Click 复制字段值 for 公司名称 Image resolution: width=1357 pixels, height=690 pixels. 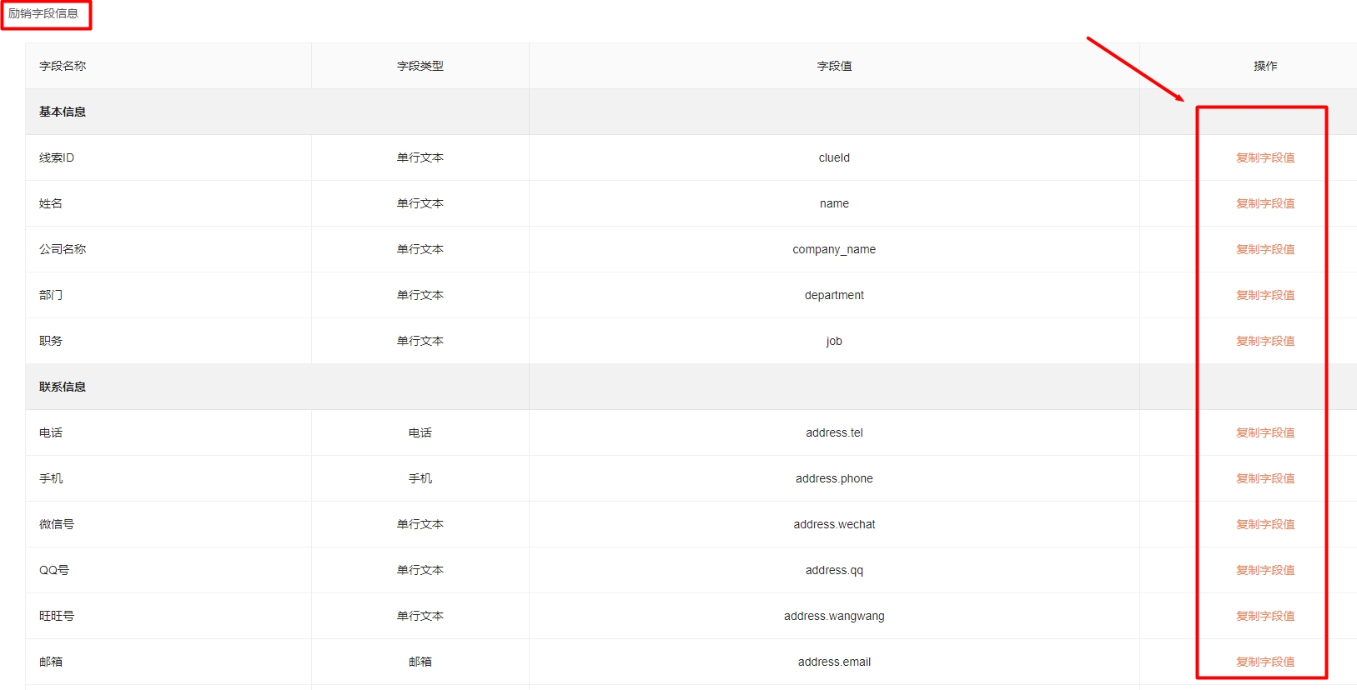click(1264, 249)
